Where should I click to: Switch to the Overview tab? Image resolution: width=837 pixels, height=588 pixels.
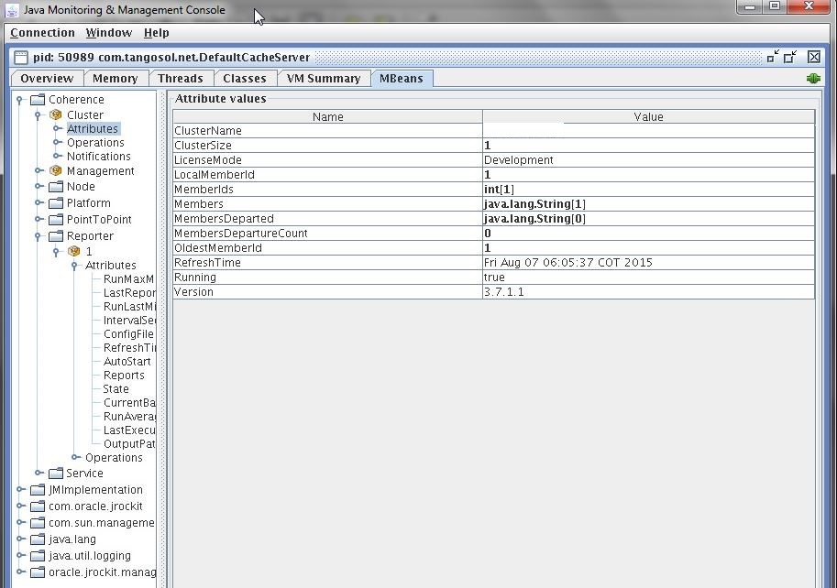[47, 79]
